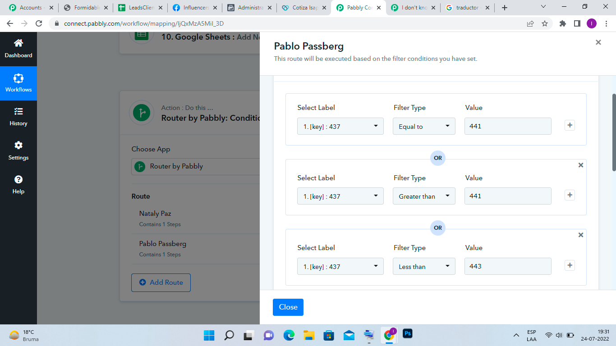The image size is (616, 346).
Task: Change the Less than filter type
Action: (x=424, y=266)
